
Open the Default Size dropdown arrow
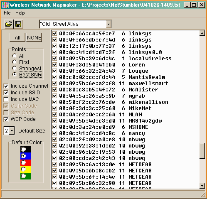[x=12, y=130]
